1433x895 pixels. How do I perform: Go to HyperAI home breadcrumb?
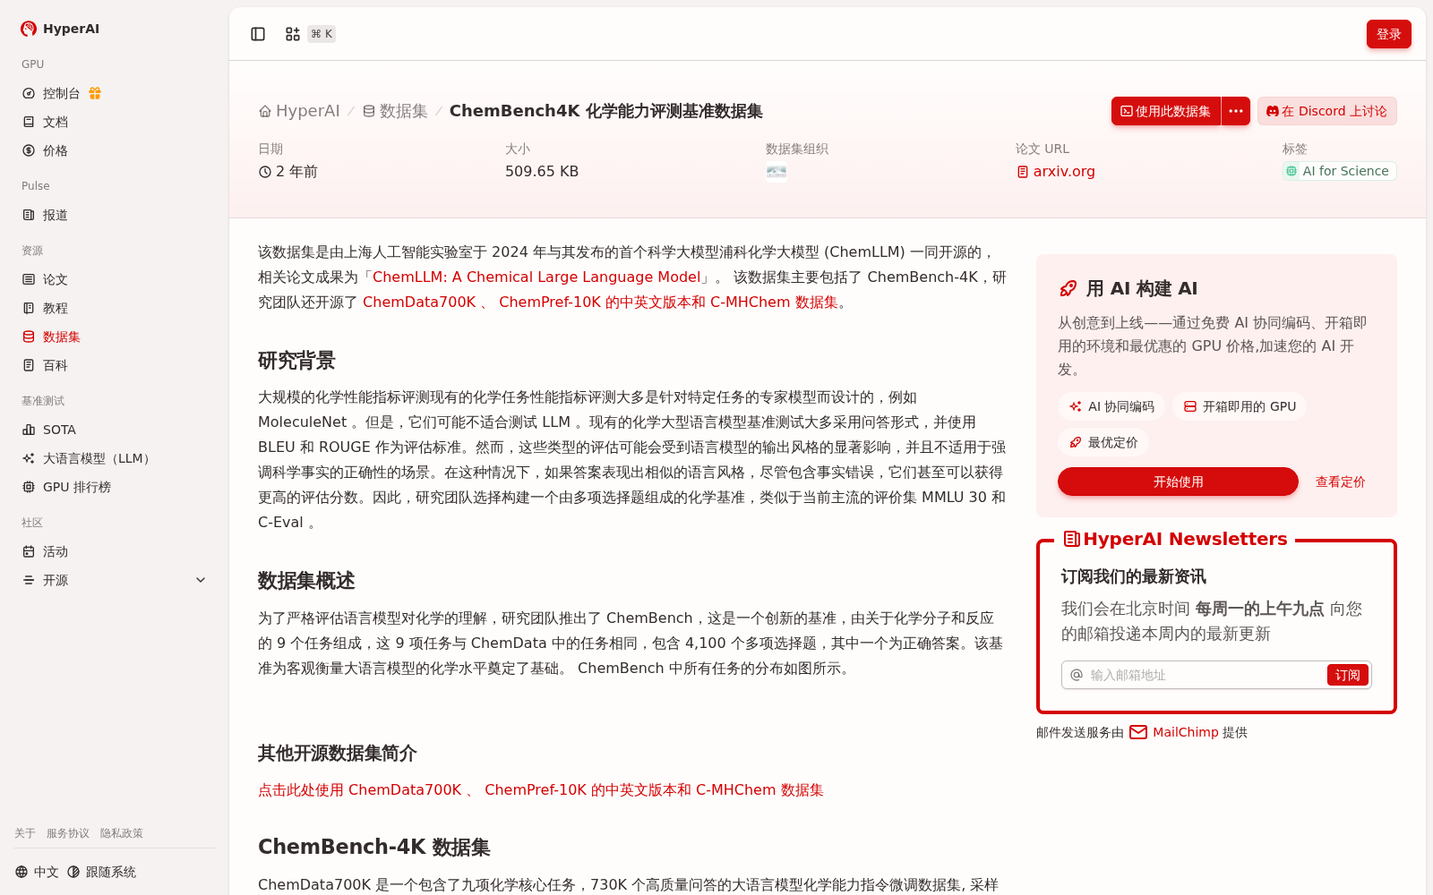pyautogui.click(x=299, y=111)
